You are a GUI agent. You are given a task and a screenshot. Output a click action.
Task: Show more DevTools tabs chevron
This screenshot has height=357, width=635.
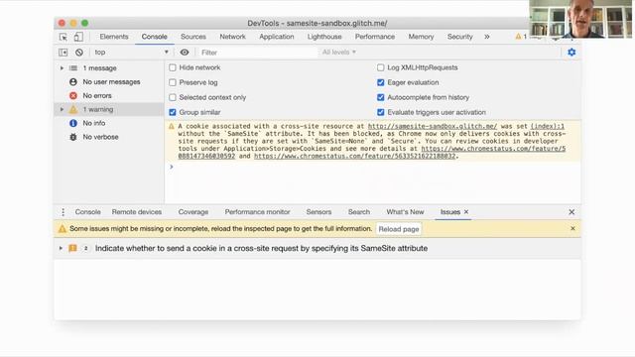[x=487, y=37]
